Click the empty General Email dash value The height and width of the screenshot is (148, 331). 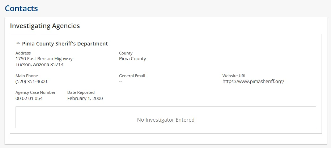120,82
